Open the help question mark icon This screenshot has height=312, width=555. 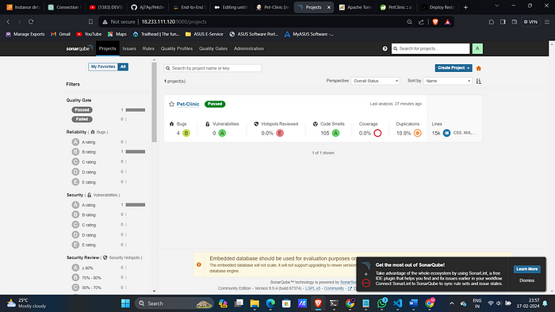click(385, 48)
